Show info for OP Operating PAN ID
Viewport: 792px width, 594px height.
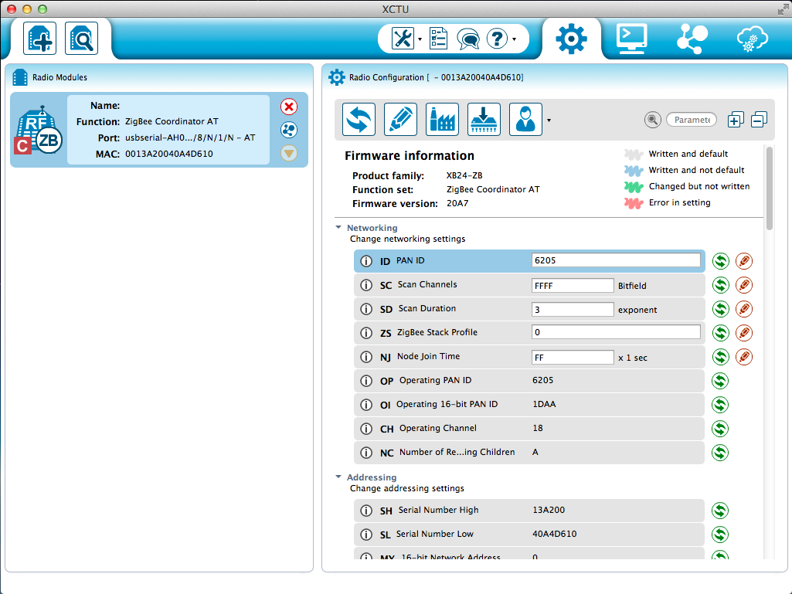click(x=366, y=380)
